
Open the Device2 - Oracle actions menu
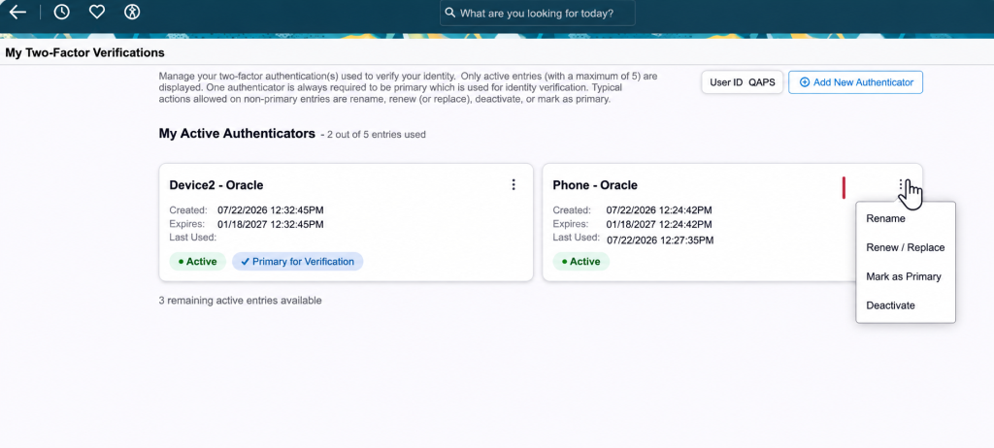tap(514, 184)
